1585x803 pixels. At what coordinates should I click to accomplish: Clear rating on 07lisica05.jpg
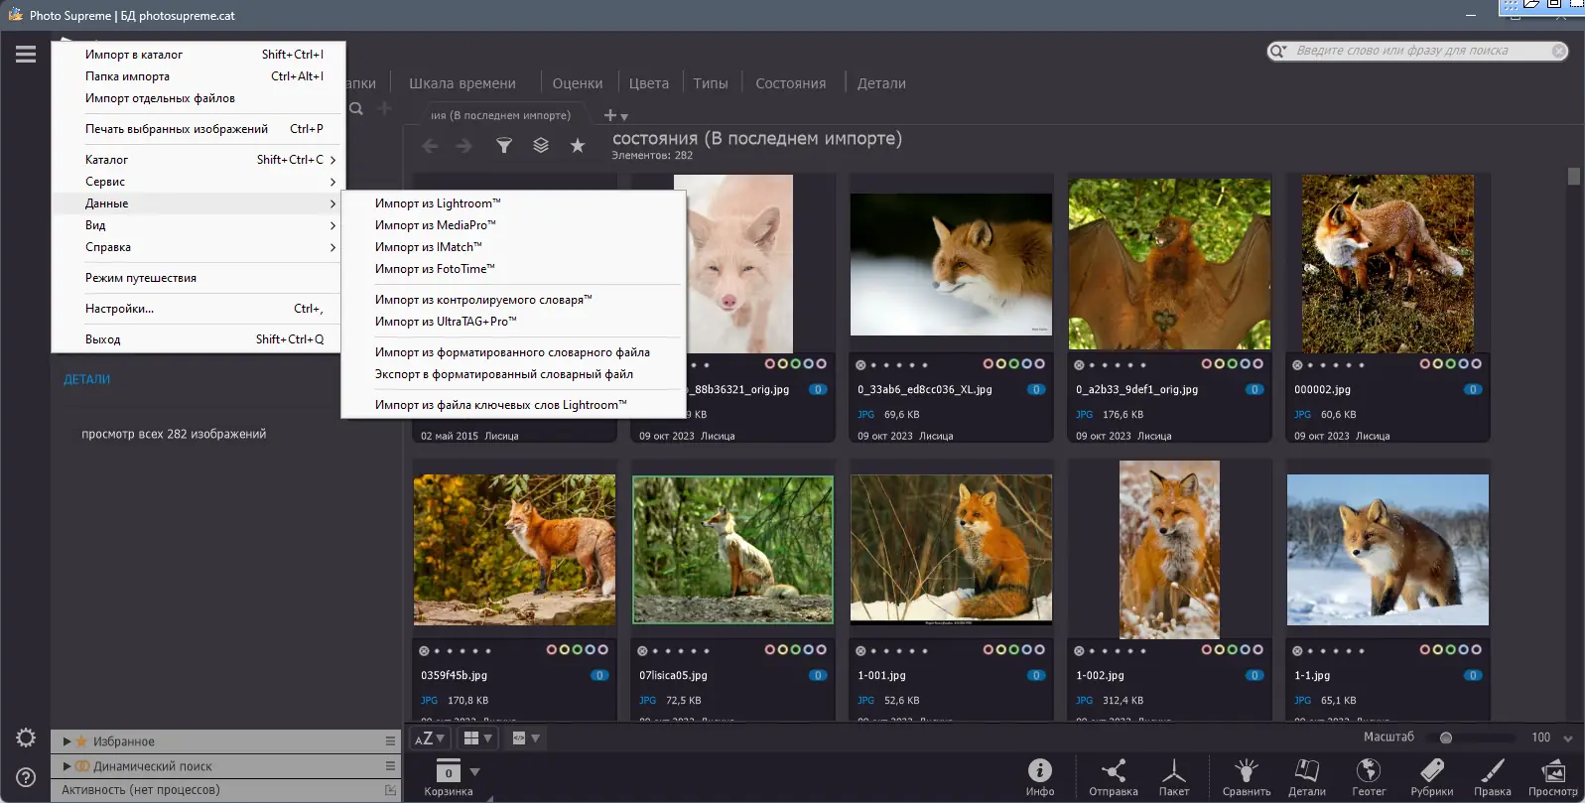pos(642,651)
